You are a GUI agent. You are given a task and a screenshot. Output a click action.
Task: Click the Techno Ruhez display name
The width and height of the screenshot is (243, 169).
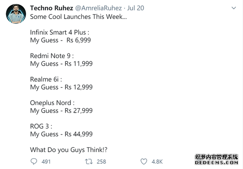51,8
